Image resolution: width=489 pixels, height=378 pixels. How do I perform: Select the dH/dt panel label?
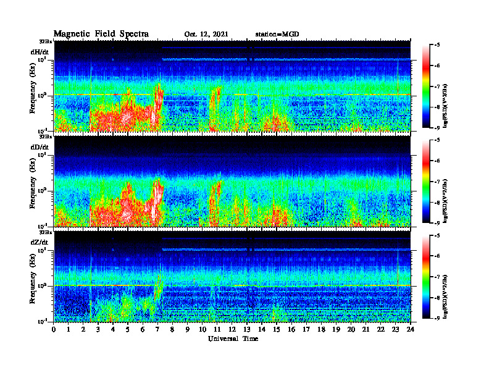(x=40, y=52)
